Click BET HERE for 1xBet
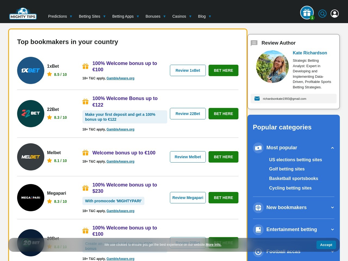This screenshot has width=348, height=261. tap(223, 70)
